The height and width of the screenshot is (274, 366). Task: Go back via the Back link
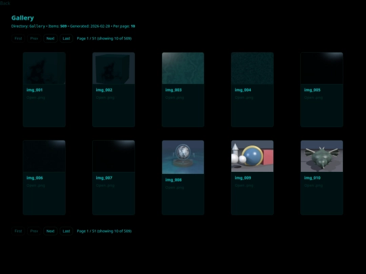[5, 3]
